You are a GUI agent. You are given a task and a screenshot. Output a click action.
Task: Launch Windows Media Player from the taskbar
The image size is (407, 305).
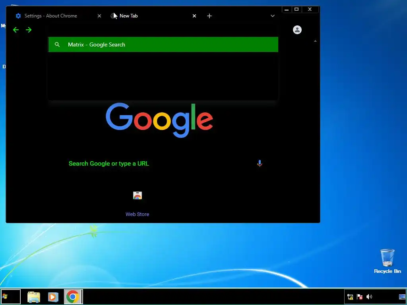tap(53, 297)
